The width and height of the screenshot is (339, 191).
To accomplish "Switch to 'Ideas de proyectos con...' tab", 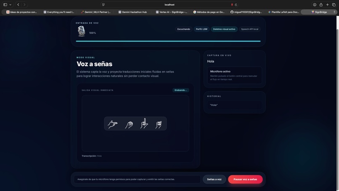I will (21, 12).
